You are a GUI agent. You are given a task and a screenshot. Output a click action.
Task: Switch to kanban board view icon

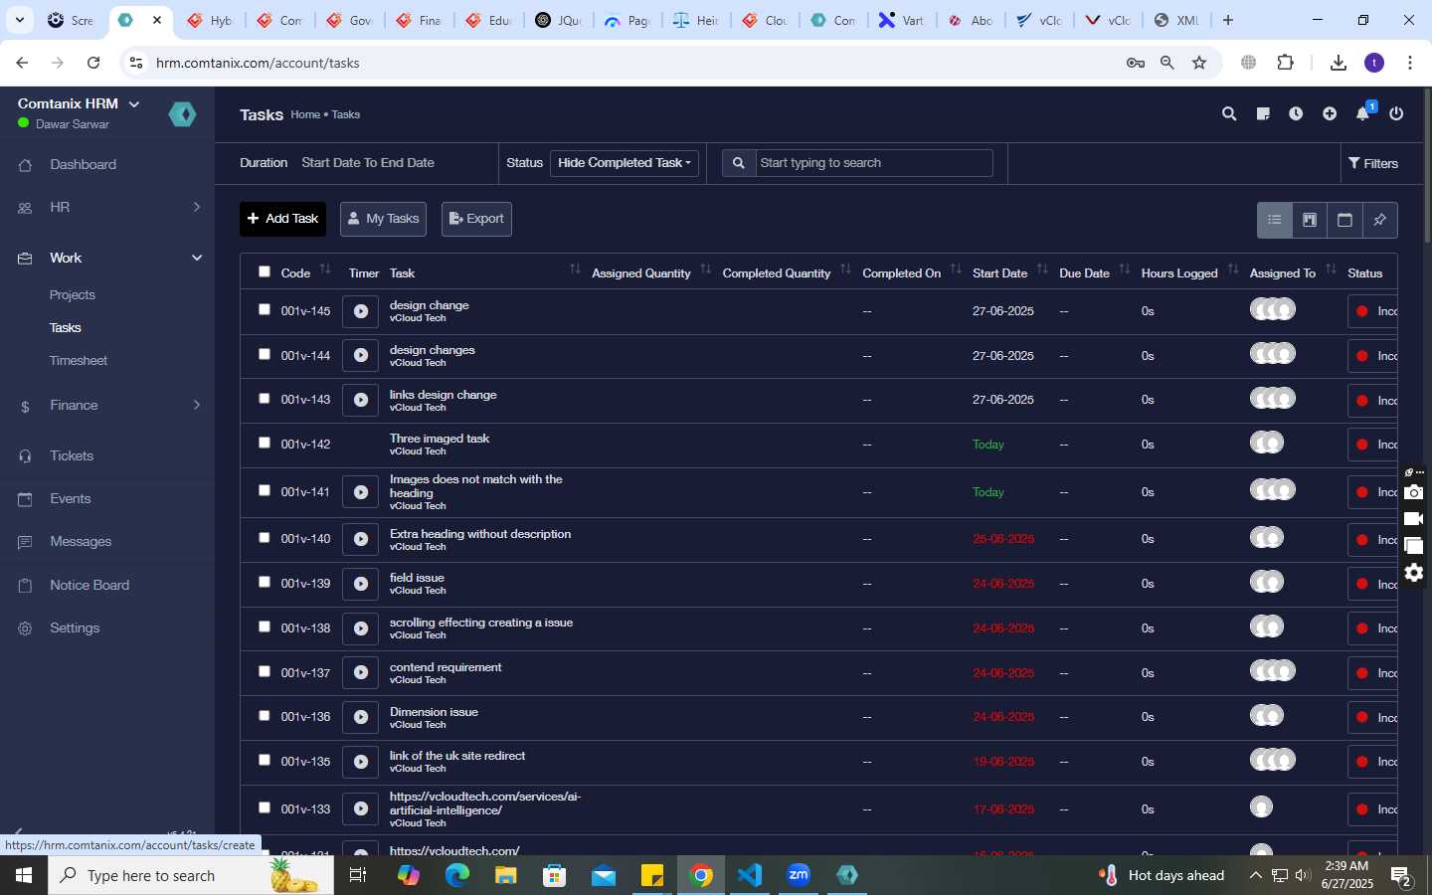(1310, 220)
